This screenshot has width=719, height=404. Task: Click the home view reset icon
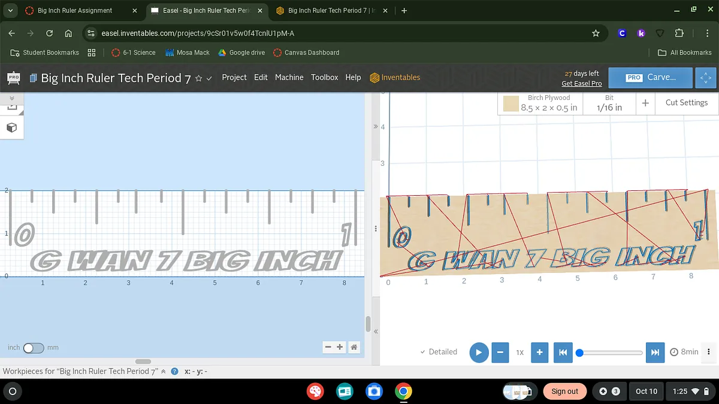tap(354, 347)
